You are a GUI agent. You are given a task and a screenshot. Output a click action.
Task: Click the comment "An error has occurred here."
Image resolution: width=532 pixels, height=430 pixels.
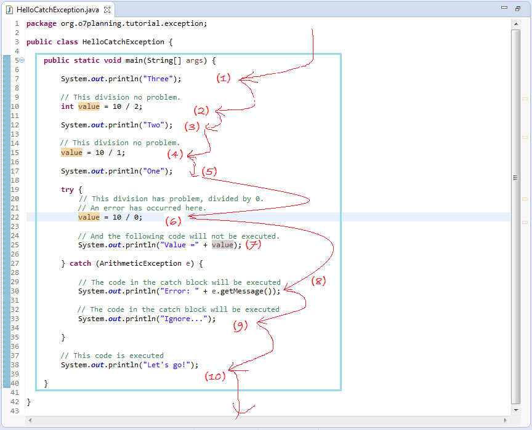point(142,208)
